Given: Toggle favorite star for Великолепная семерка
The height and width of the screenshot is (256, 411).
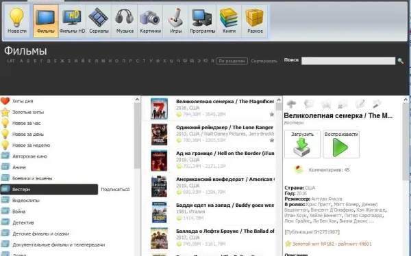Looking at the screenshot, I should point(272,114).
